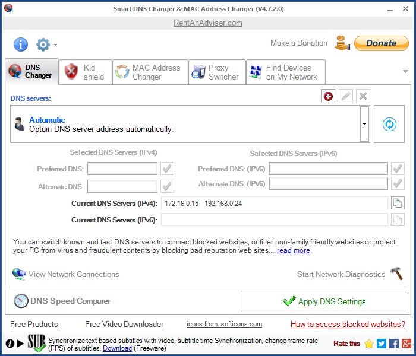Click the yellow Donate button
This screenshot has width=416, height=356.
[x=382, y=43]
